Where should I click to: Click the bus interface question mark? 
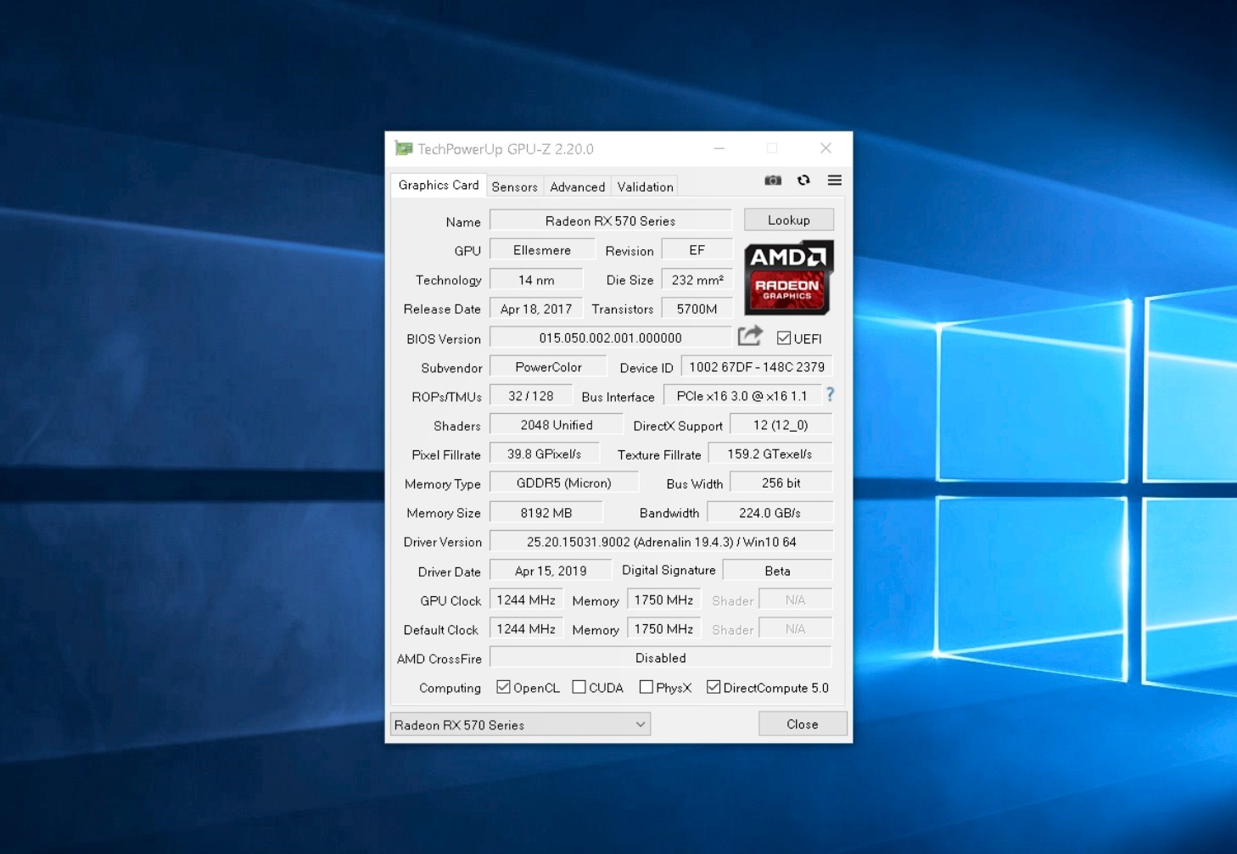click(x=831, y=394)
